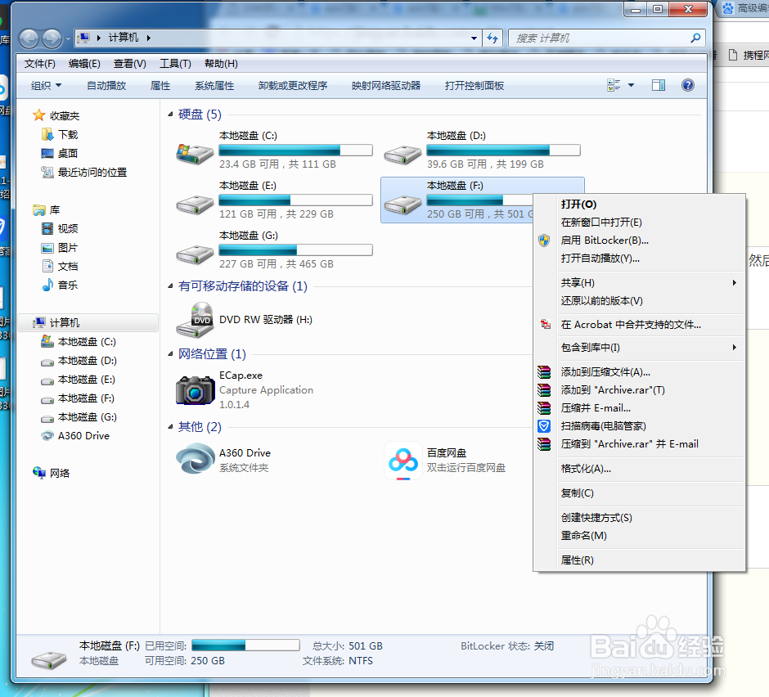Click the capacity bar of 本地磁盘 (D:)

point(503,150)
